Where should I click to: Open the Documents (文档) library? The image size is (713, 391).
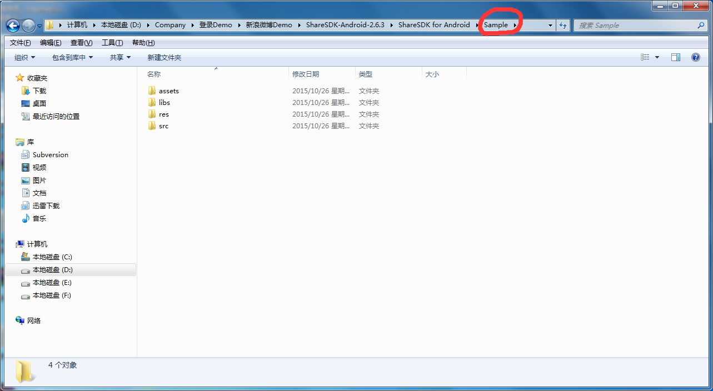coord(34,193)
